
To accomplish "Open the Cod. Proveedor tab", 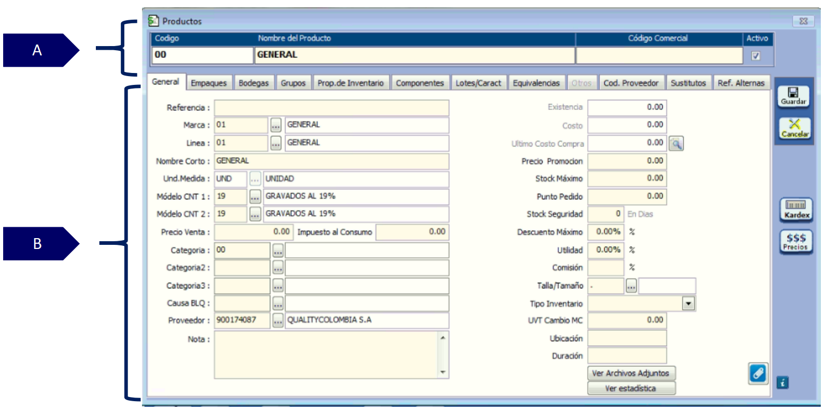I will pos(631,83).
